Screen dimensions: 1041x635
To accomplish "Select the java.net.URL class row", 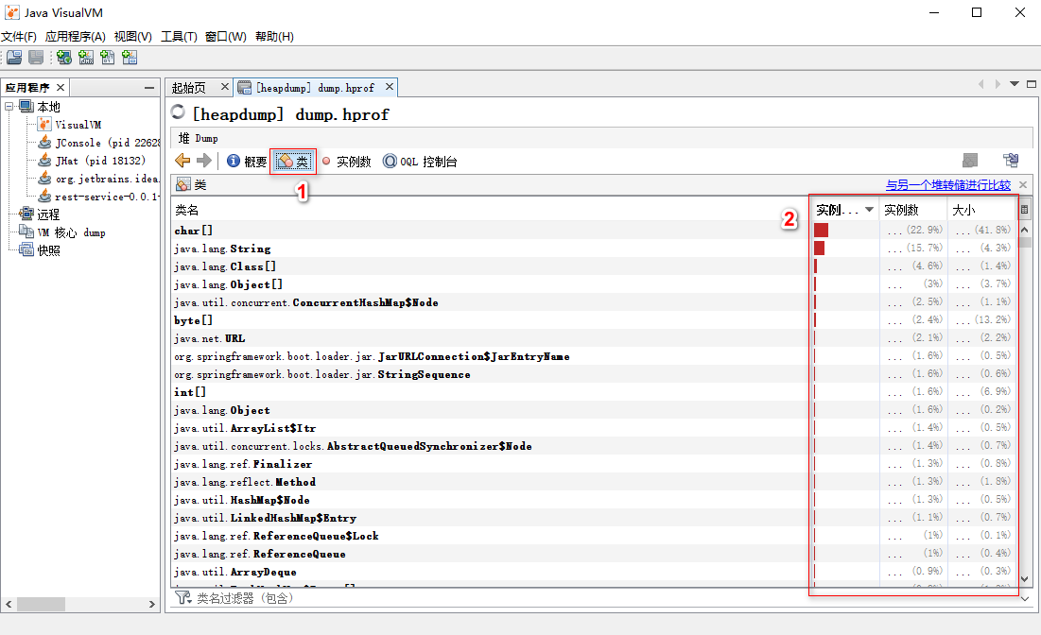I will [592, 338].
